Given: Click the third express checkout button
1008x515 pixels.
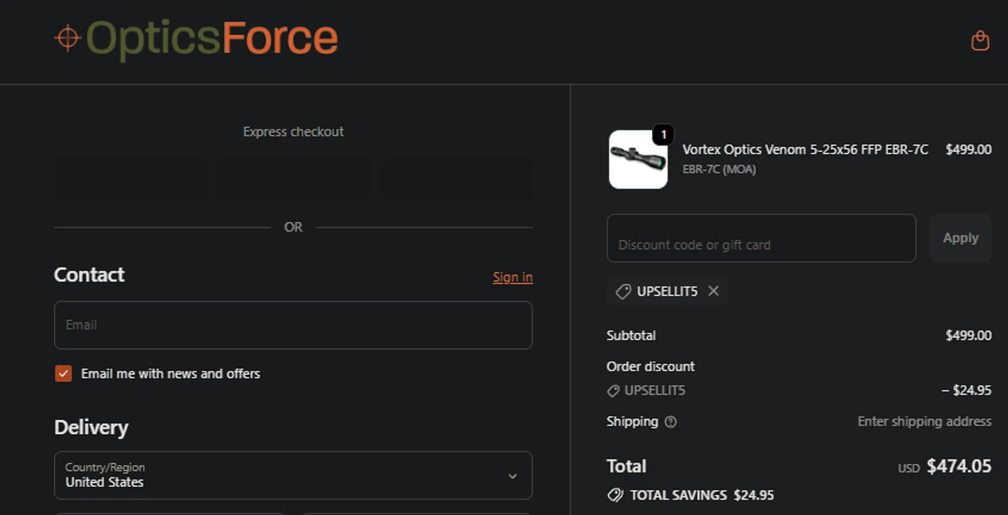Looking at the screenshot, I should 457,179.
